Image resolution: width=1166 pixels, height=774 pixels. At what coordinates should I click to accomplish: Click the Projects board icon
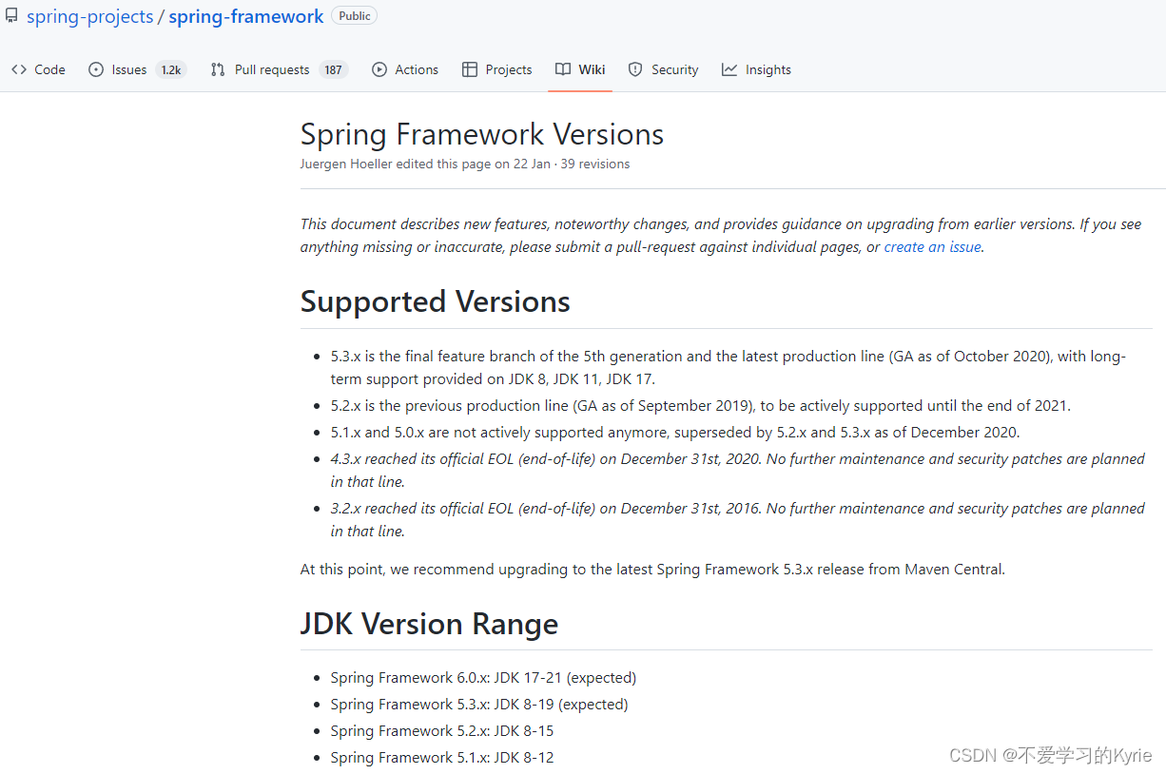coord(470,68)
